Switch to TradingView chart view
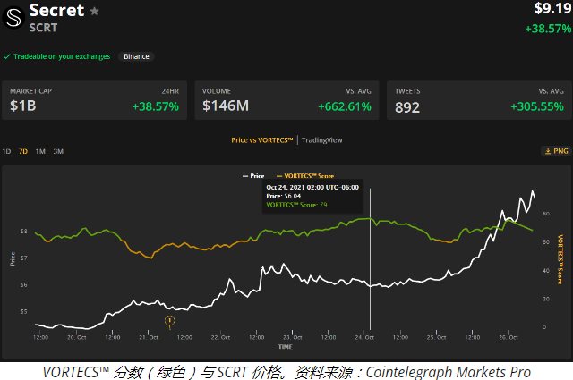 [322, 140]
